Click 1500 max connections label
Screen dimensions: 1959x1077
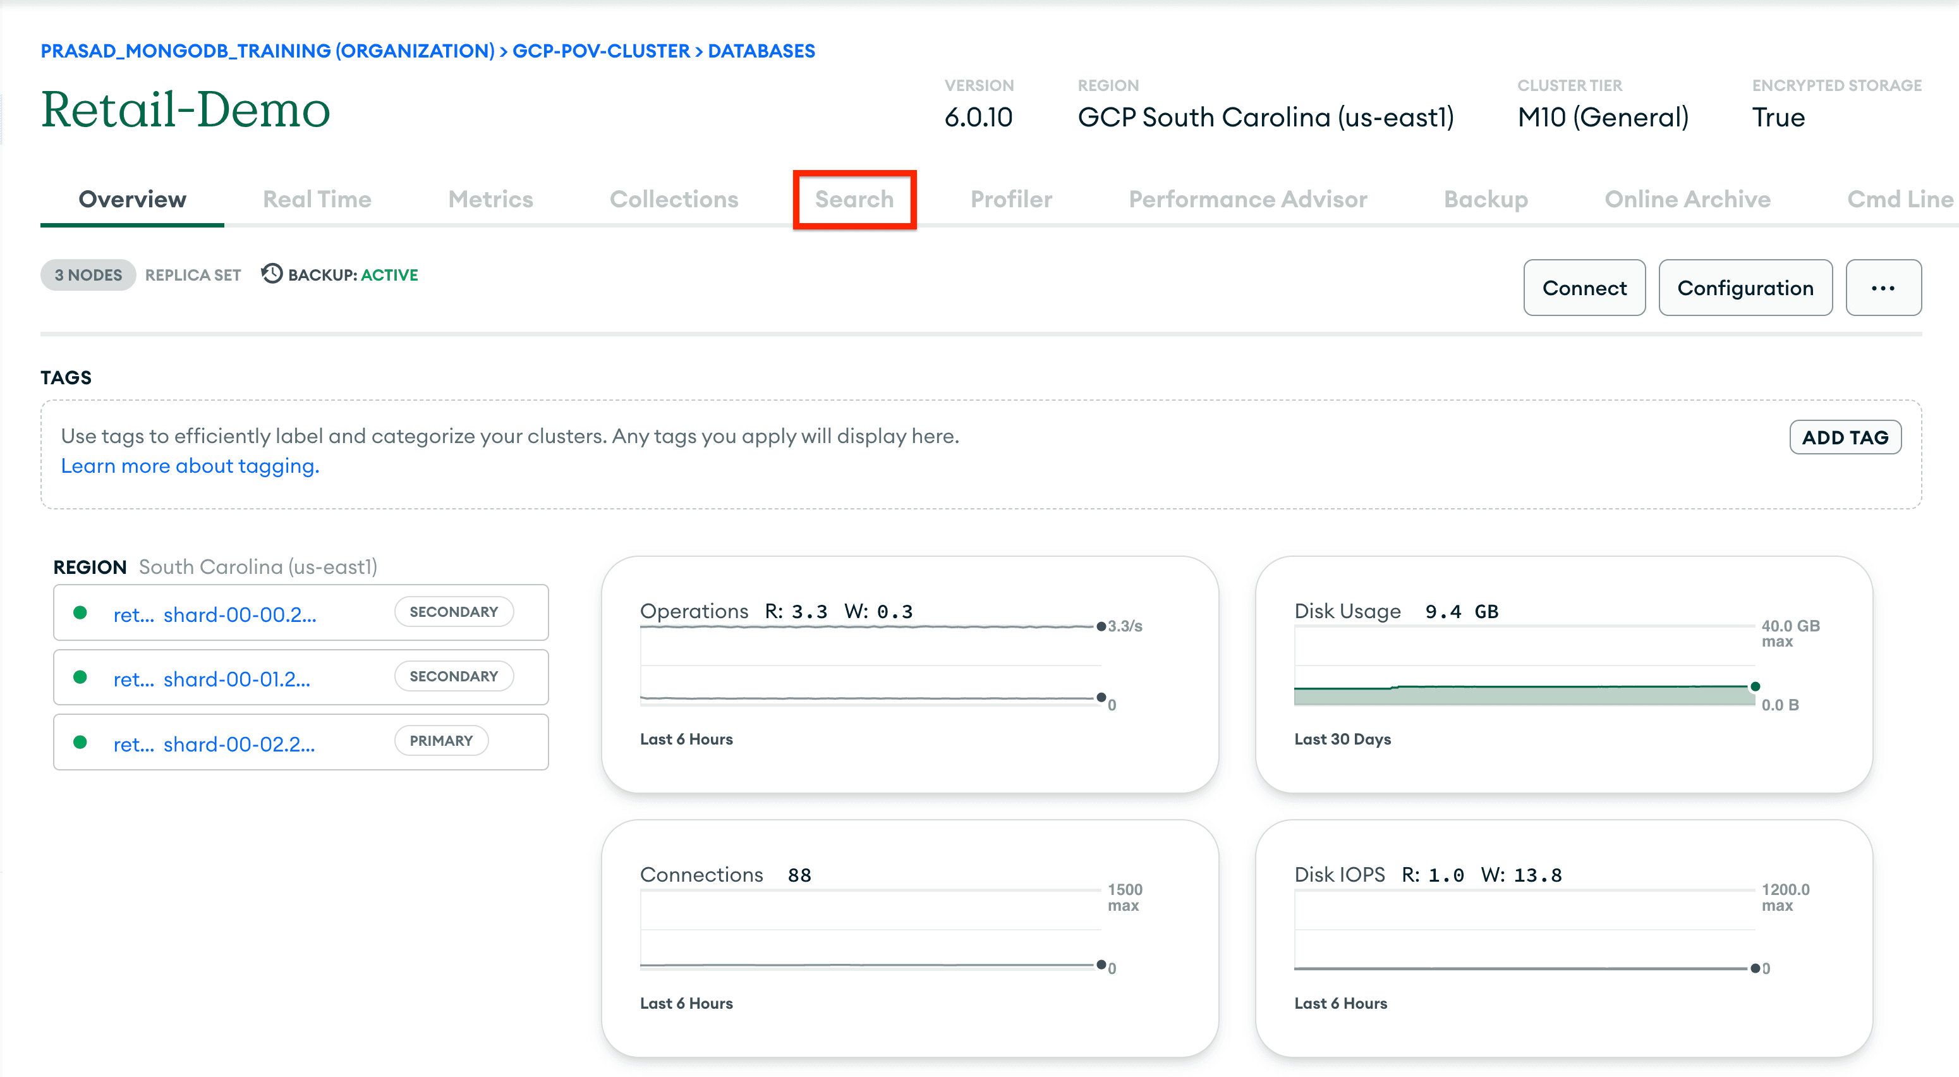click(1125, 897)
